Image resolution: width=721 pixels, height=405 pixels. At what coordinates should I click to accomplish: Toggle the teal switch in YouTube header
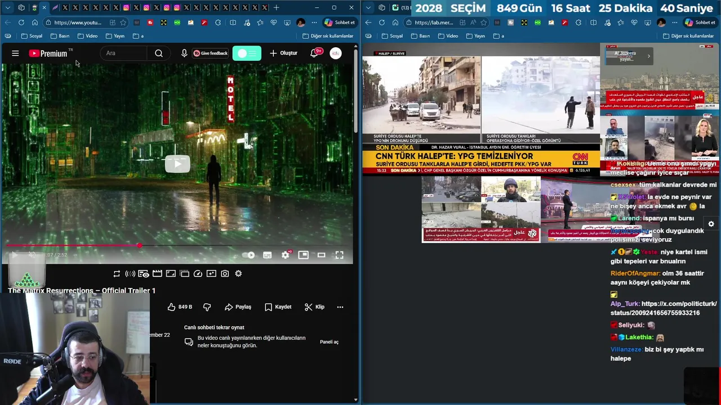coord(247,53)
